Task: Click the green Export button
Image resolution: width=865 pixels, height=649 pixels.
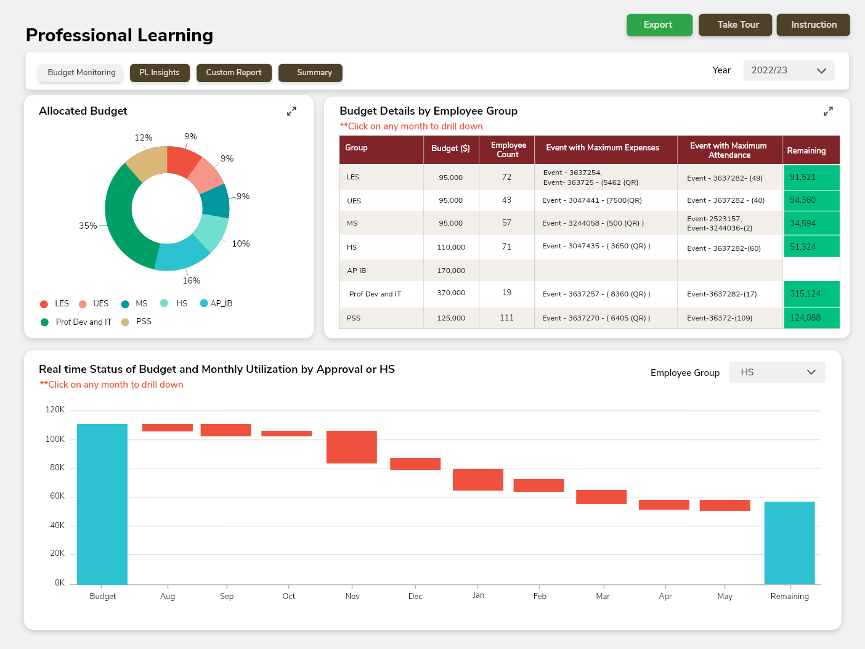Action: point(659,25)
